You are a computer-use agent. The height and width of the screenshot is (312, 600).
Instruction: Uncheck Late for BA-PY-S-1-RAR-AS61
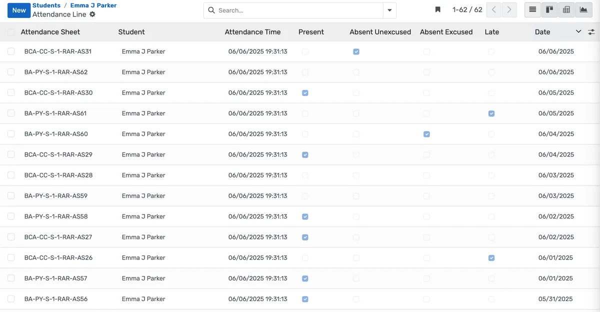pyautogui.click(x=491, y=113)
